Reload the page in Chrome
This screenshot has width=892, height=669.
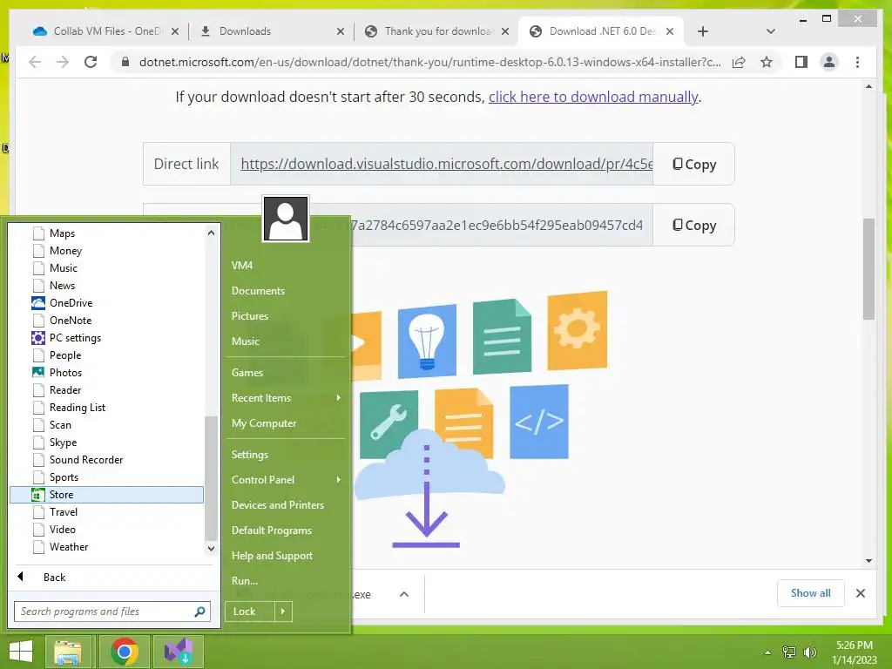[x=91, y=62]
